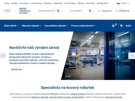135x101 pixels.
Task: Click the 'Co hledáte?' search magnifier icon
Action: point(90,11)
